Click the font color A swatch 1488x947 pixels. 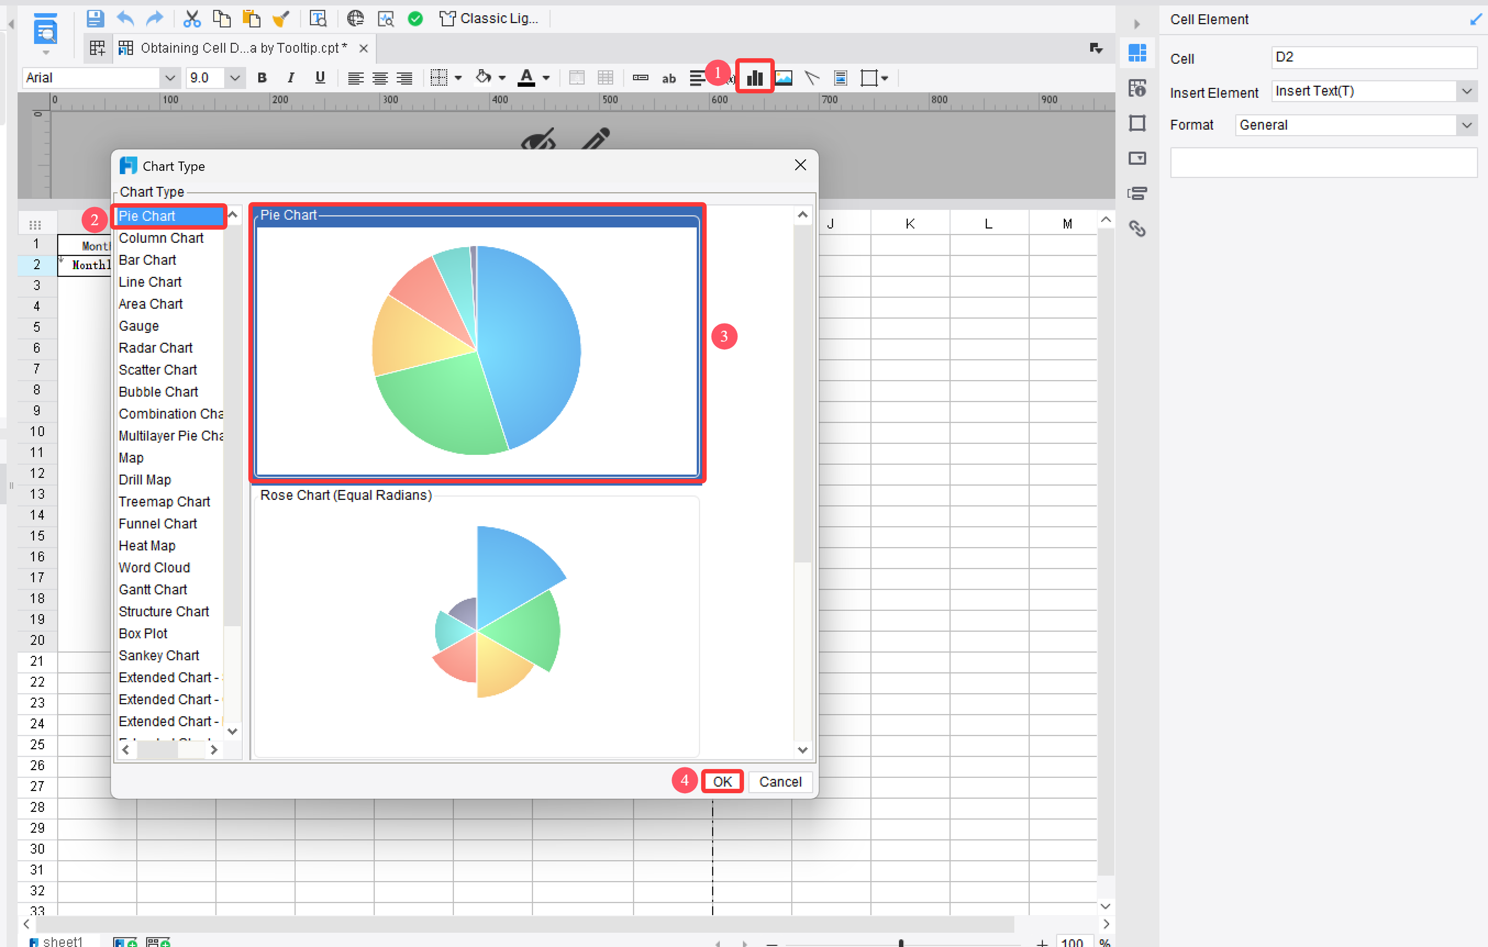(526, 78)
